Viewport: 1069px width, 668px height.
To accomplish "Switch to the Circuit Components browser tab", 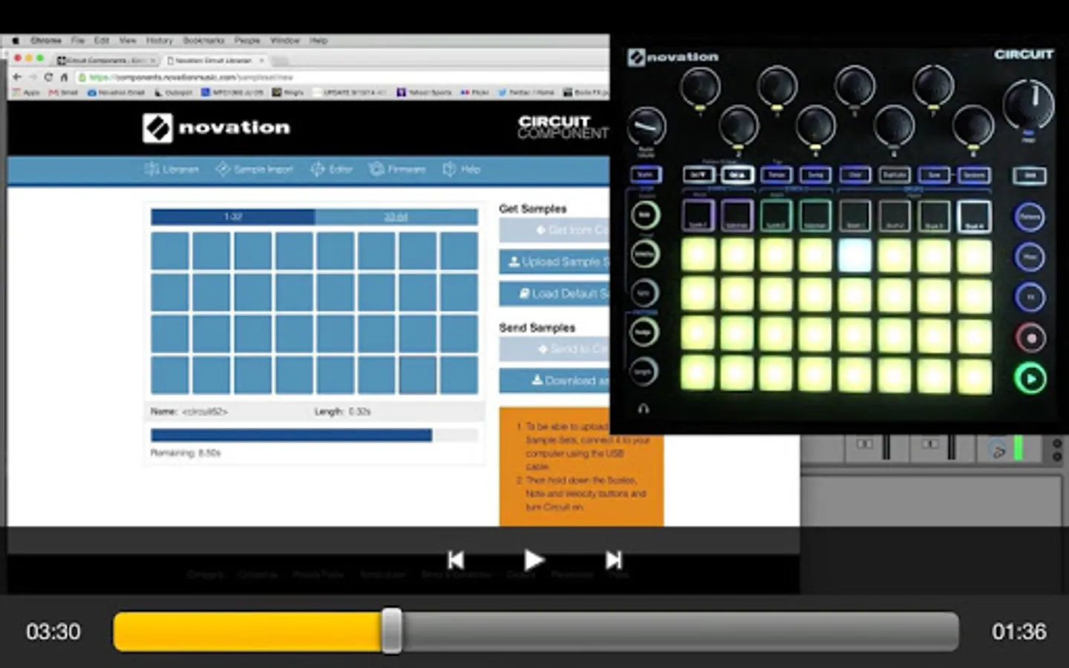I will 107,60.
